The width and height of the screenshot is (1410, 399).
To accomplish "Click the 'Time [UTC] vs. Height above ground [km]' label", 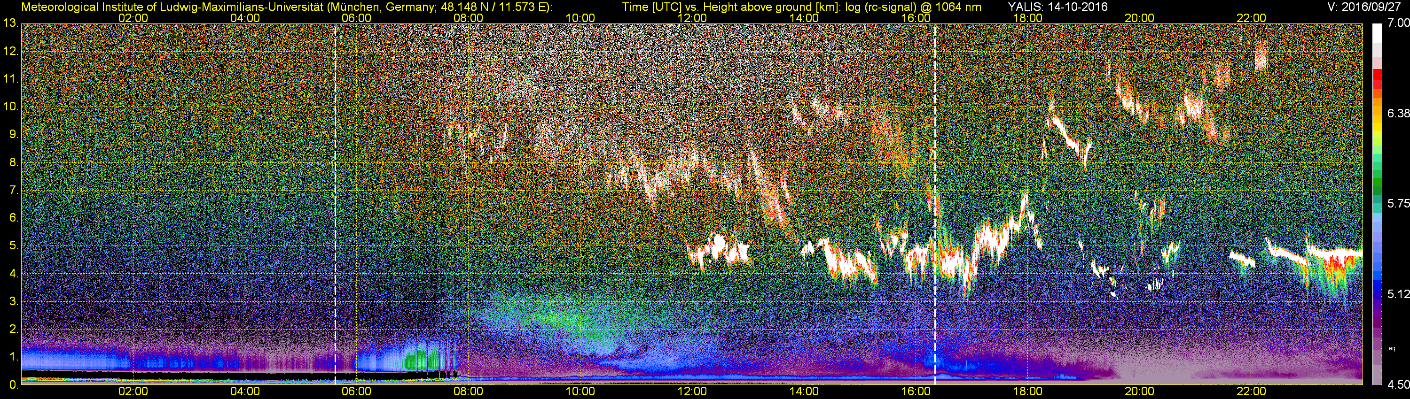I will pos(730,7).
